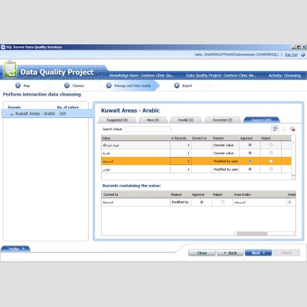Select Approve for the first Domain value row
Viewport: 307px width, 307px height.
[x=250, y=145]
